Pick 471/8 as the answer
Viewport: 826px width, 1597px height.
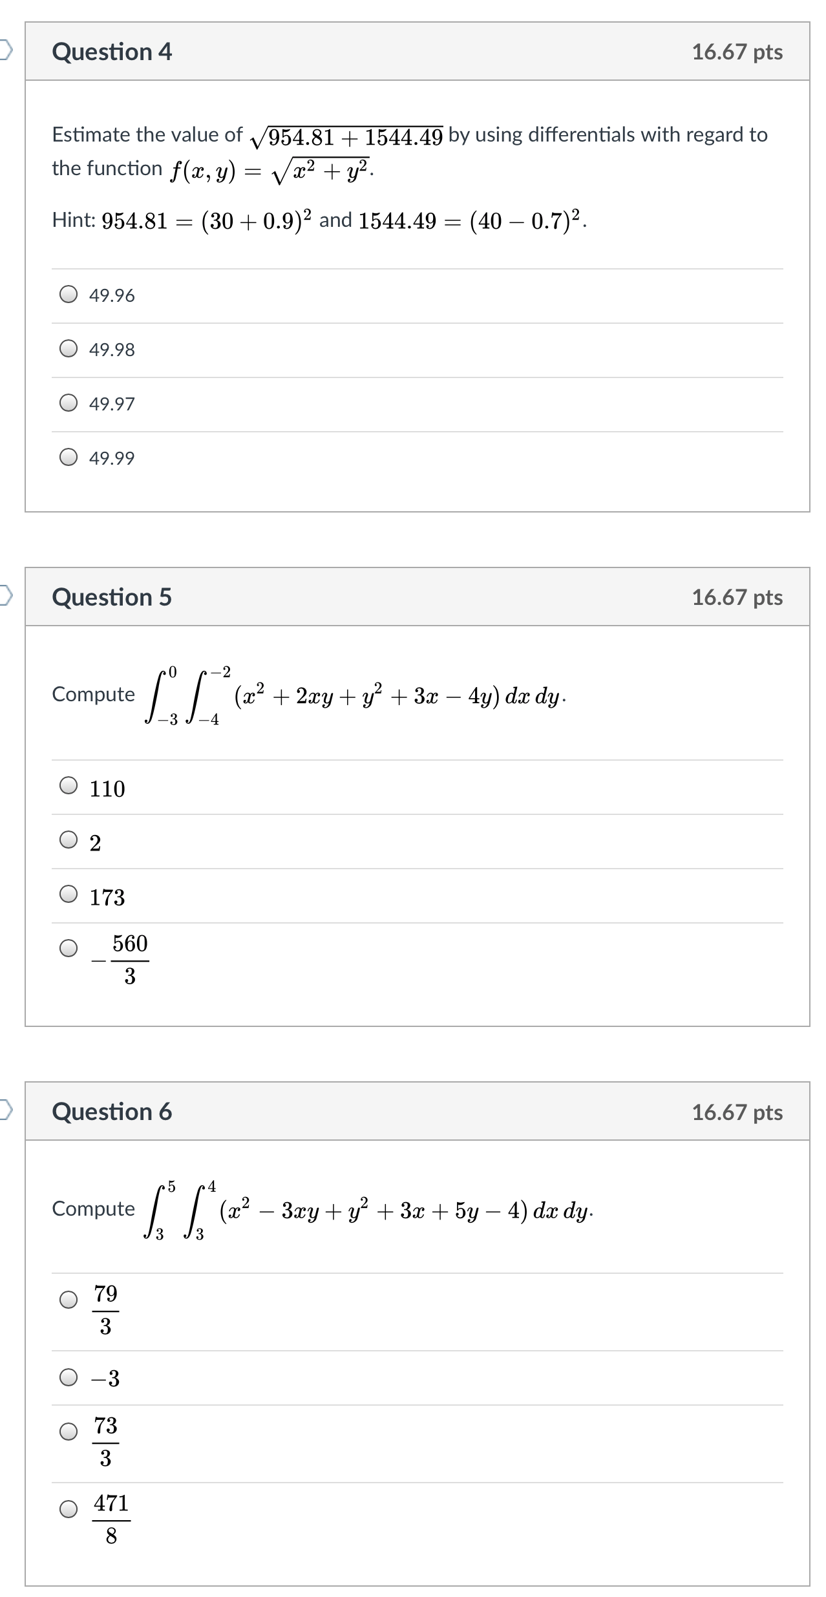(x=69, y=1509)
